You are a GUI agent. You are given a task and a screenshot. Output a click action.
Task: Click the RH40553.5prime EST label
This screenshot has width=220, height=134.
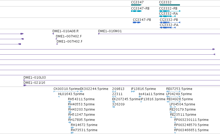81,104
